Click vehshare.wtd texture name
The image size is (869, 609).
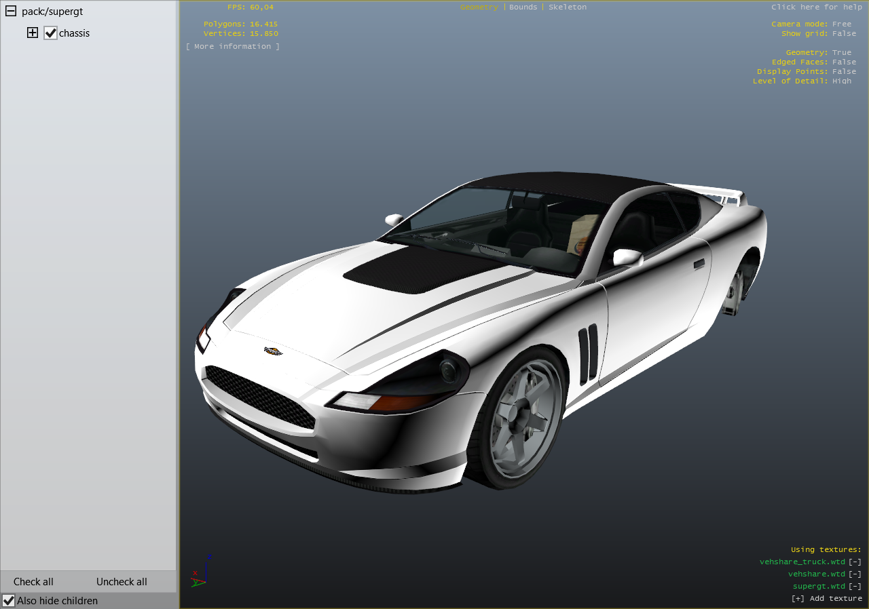point(817,574)
